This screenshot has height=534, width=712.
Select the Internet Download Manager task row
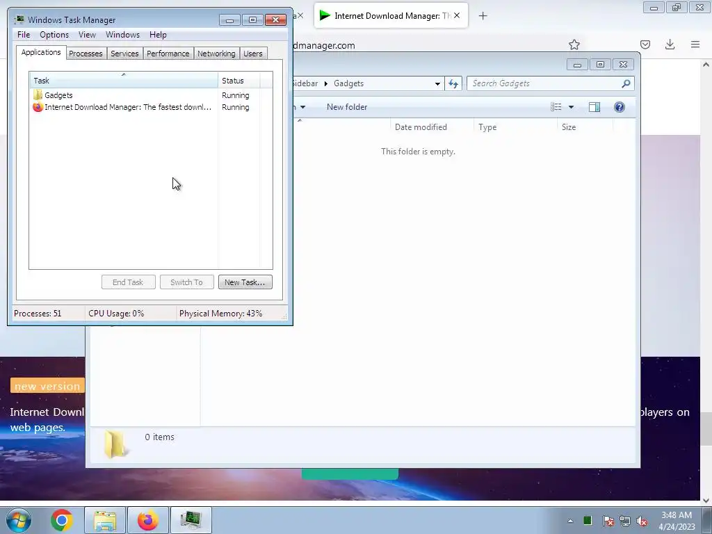[151, 107]
